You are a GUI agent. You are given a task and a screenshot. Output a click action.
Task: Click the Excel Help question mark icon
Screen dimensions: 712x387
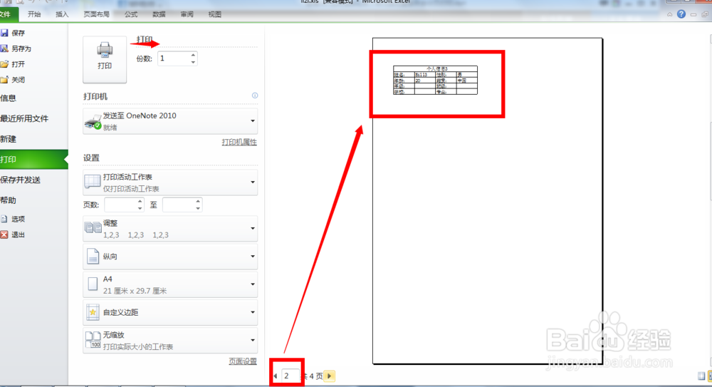(681, 14)
